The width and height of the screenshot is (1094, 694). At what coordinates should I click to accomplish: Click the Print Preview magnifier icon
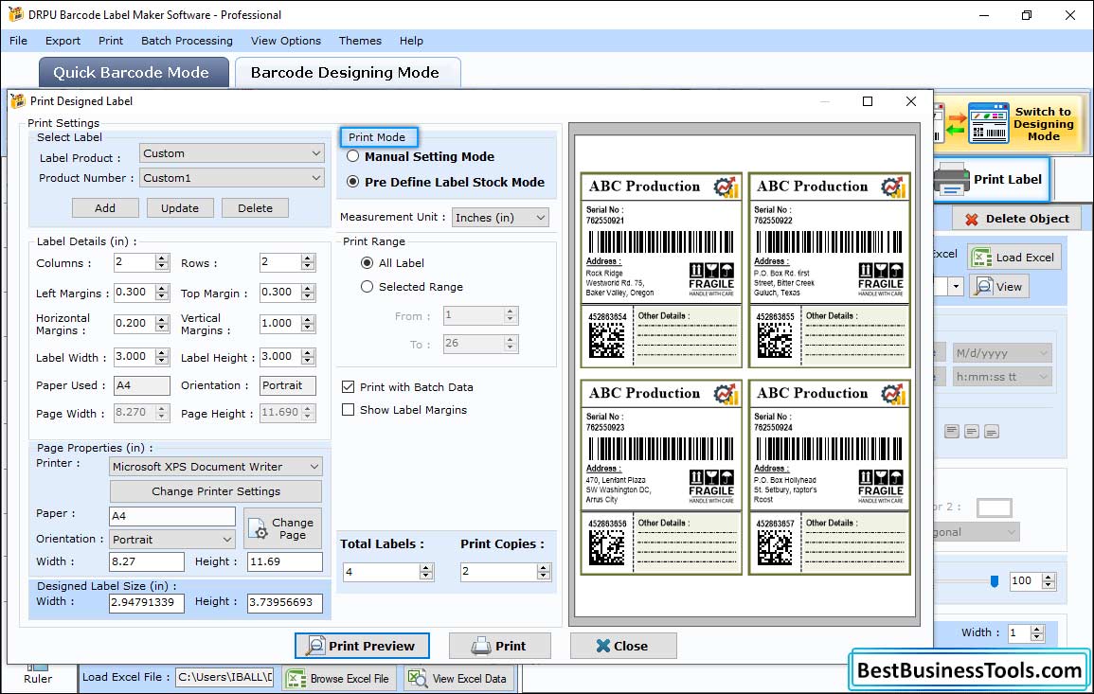(315, 646)
